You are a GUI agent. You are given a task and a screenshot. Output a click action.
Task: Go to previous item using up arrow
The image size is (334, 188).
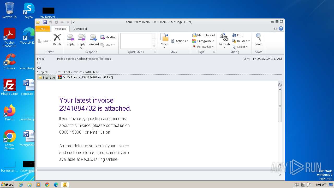[x=62, y=22]
